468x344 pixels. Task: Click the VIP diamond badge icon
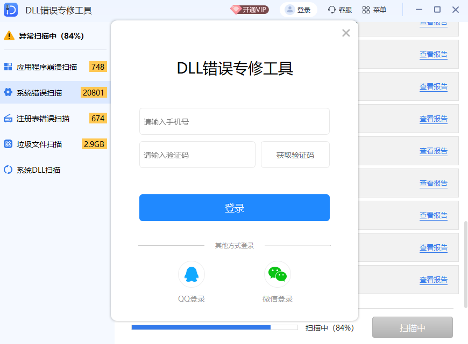(236, 10)
